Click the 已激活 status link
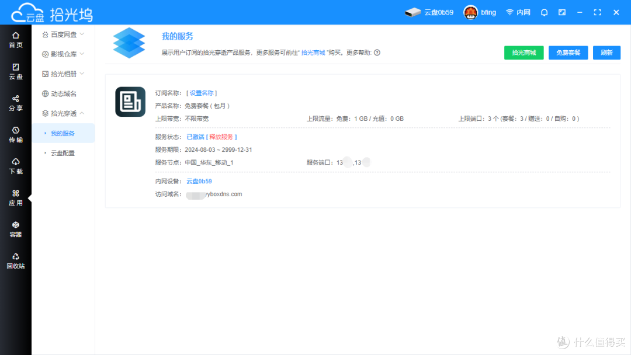Screen dimensions: 631x355 tap(195, 137)
